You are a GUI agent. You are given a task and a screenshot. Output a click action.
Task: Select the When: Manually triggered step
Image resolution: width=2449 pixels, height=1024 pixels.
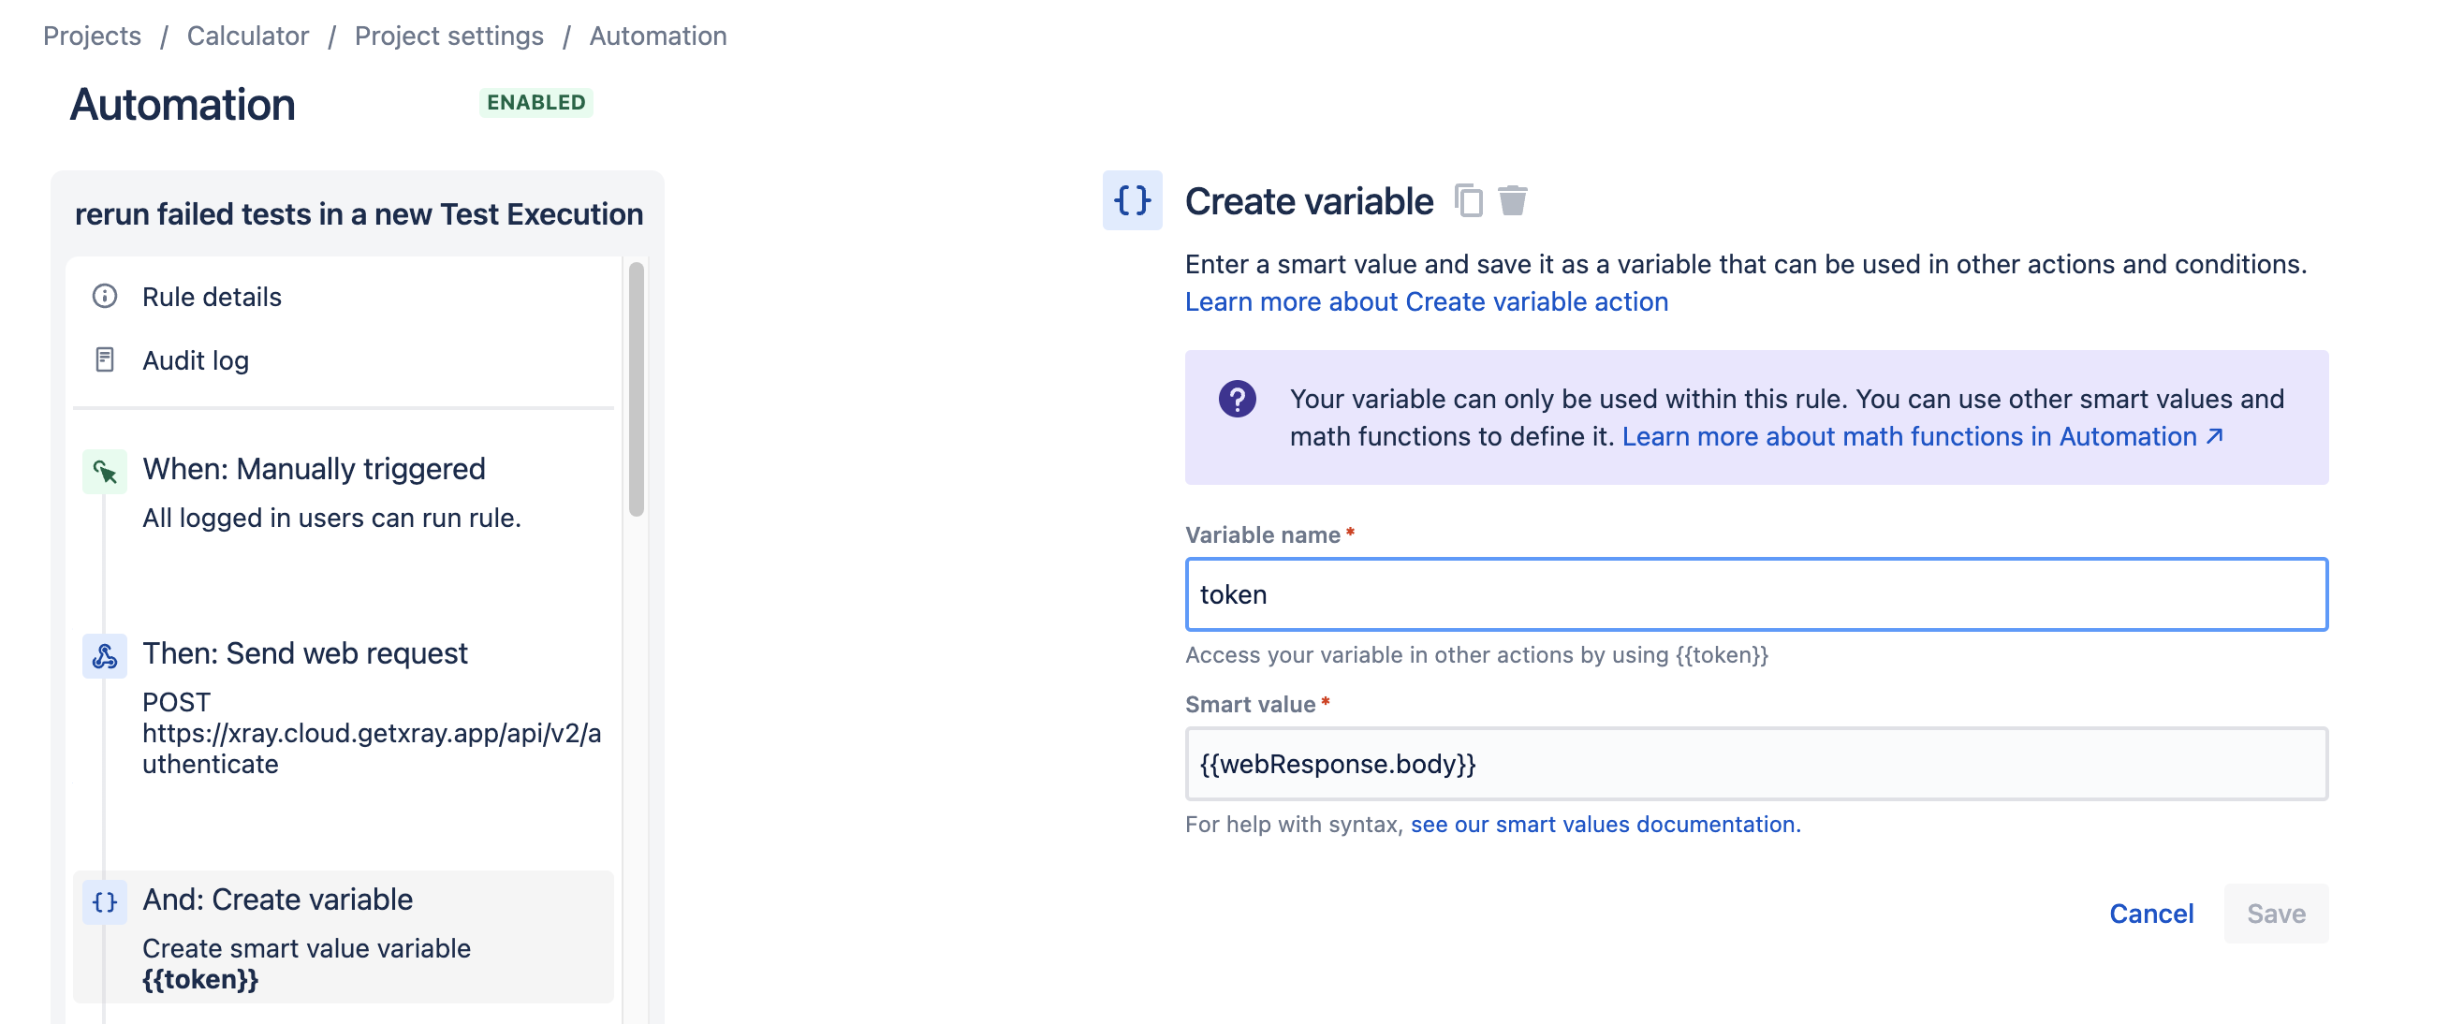pos(344,492)
